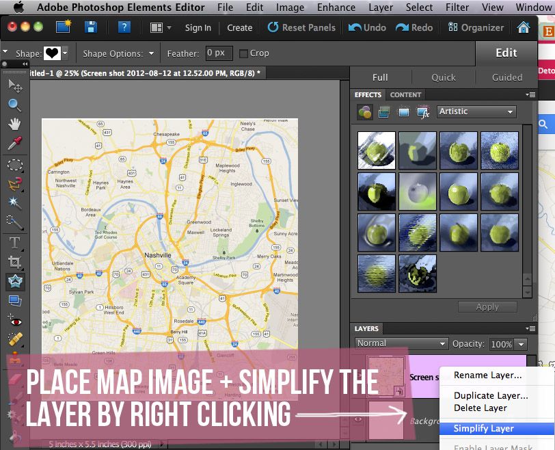Screen dimensions: 555x450
Task: Select the Type tool
Action: [14, 243]
